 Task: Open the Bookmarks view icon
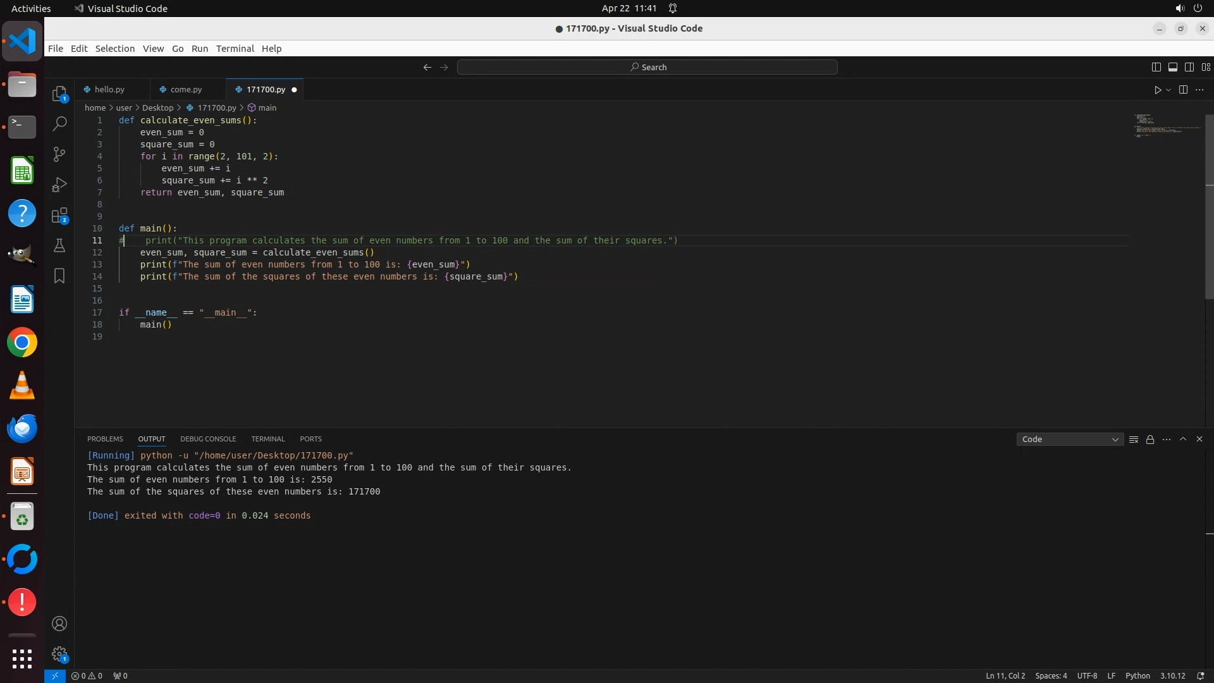click(x=59, y=276)
